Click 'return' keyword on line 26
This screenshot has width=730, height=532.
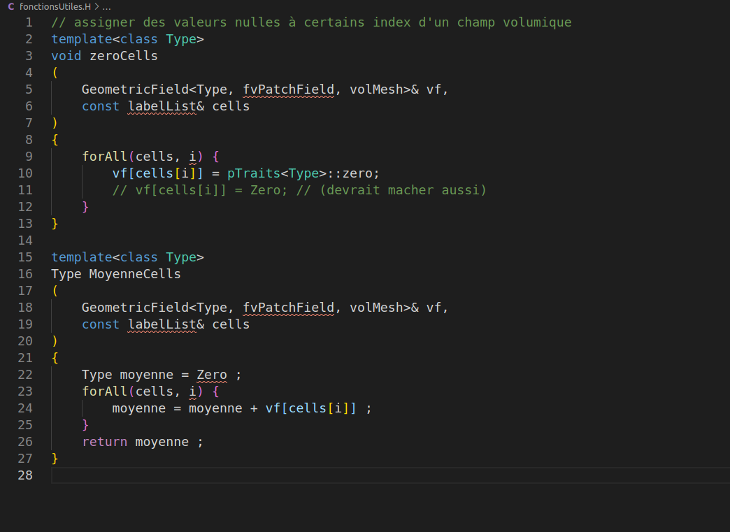click(105, 442)
